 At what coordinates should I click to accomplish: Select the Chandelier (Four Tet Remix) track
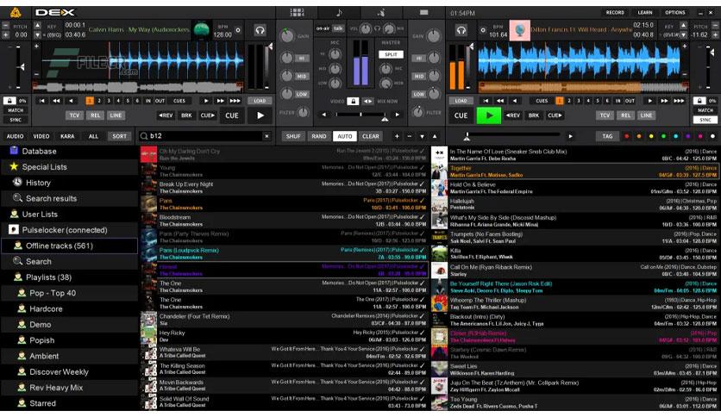coord(285,320)
